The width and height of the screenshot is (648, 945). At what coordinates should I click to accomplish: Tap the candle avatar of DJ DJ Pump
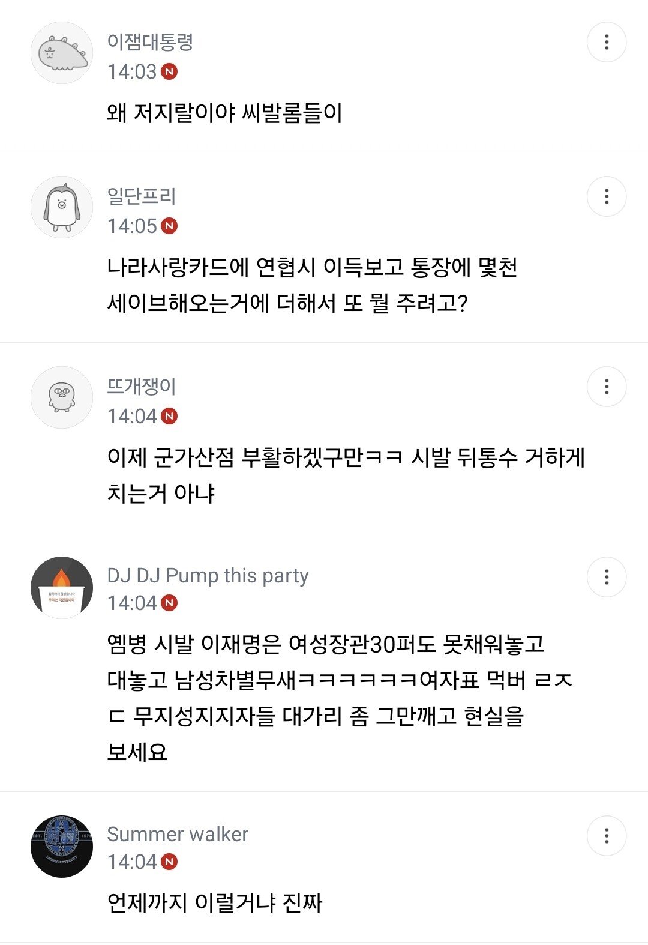(62, 588)
